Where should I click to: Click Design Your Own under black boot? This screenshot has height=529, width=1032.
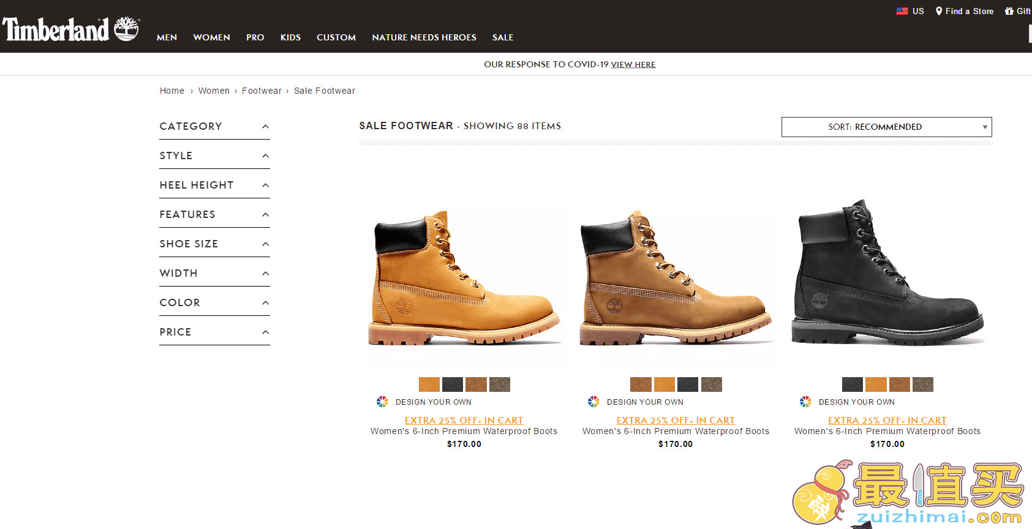(857, 402)
